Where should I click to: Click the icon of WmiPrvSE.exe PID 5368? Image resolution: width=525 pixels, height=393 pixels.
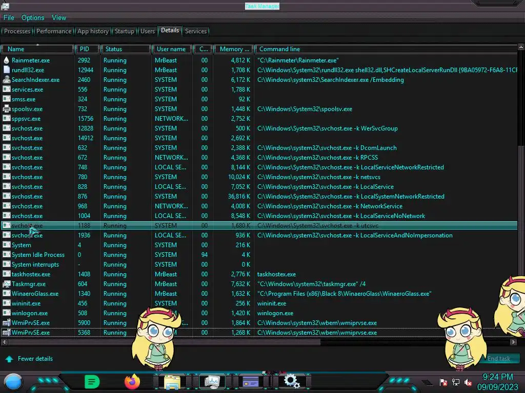6,332
